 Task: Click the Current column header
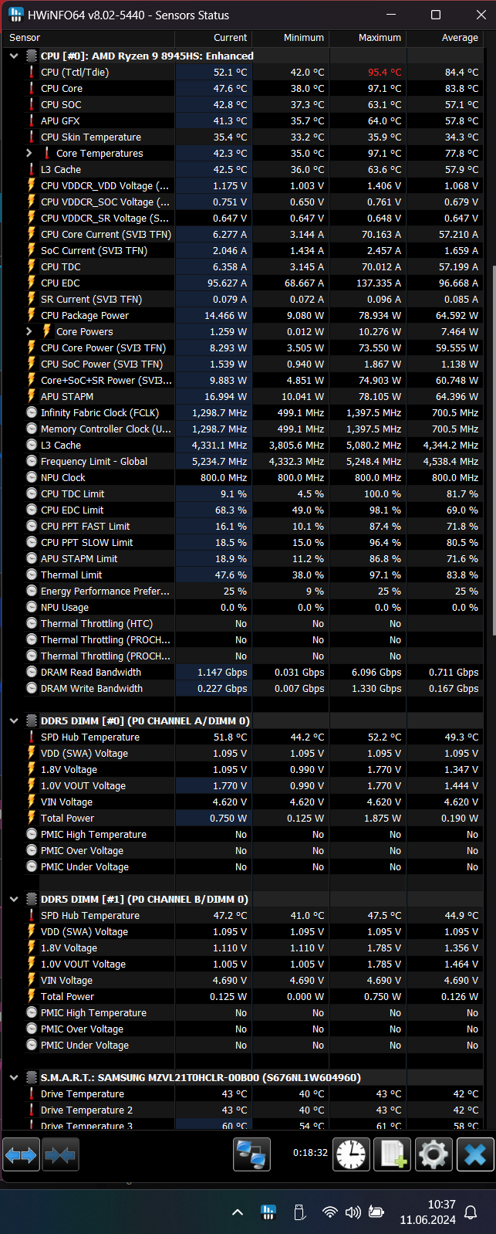[214, 37]
